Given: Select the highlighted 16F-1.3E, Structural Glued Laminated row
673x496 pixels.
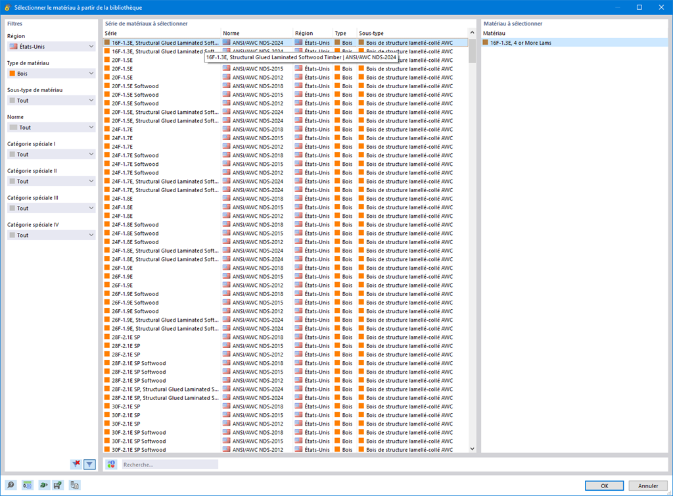Looking at the screenshot, I should 285,43.
